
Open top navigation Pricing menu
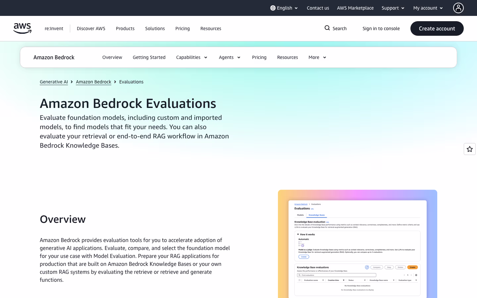coord(183,28)
